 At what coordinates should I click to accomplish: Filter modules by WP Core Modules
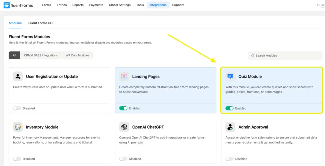[x=77, y=55]
